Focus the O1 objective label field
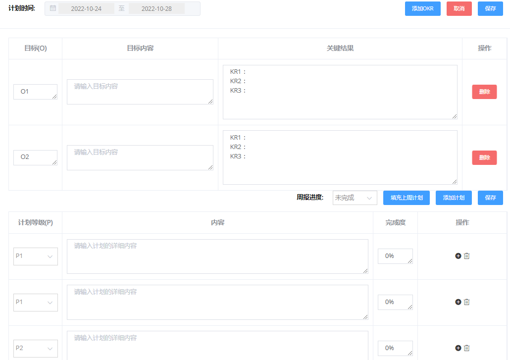This screenshot has width=510, height=360. (36, 92)
